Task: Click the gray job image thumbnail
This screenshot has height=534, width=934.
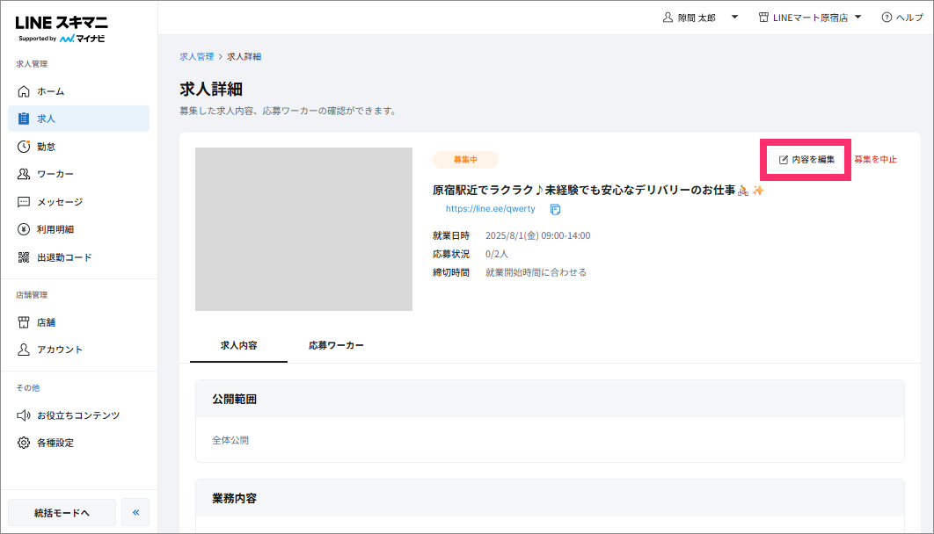Action: click(x=303, y=229)
